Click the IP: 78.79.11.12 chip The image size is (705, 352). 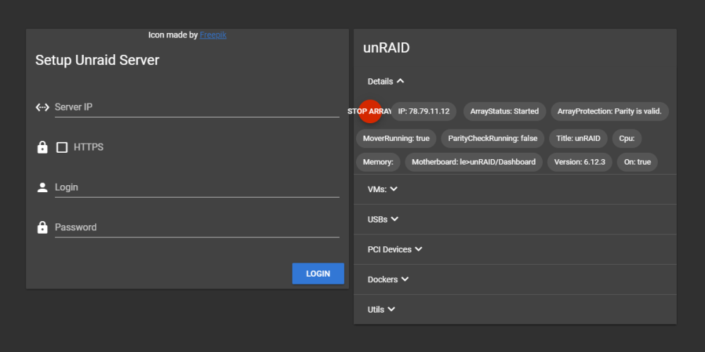pyautogui.click(x=424, y=111)
